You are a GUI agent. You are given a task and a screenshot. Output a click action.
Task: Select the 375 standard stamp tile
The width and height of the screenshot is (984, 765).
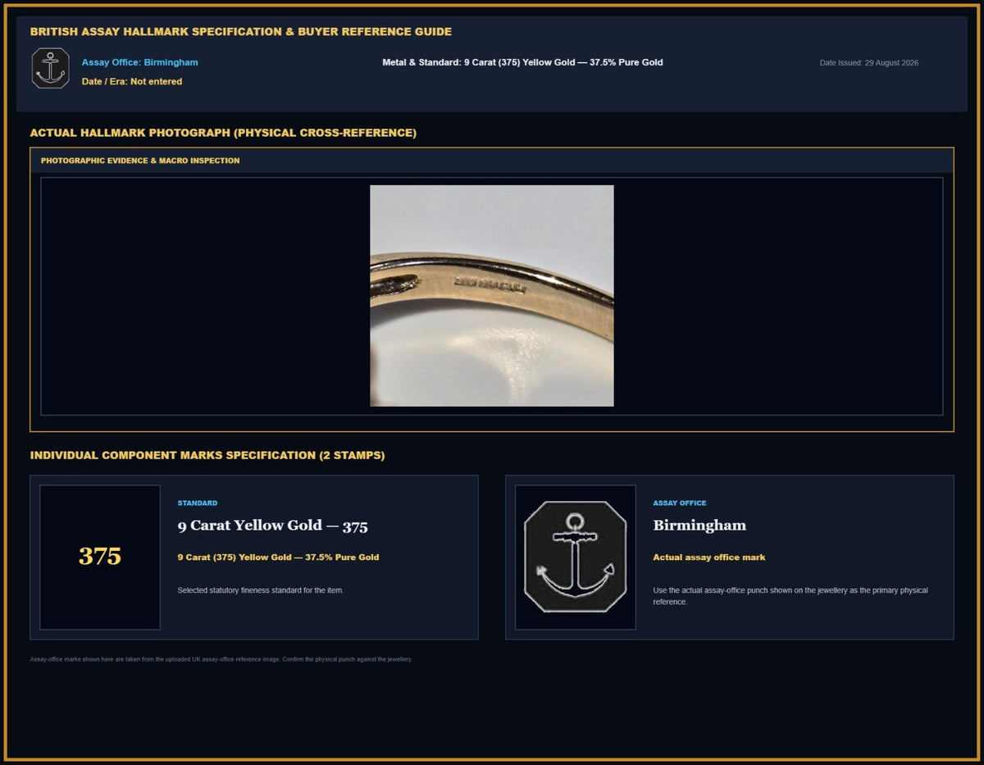(100, 557)
